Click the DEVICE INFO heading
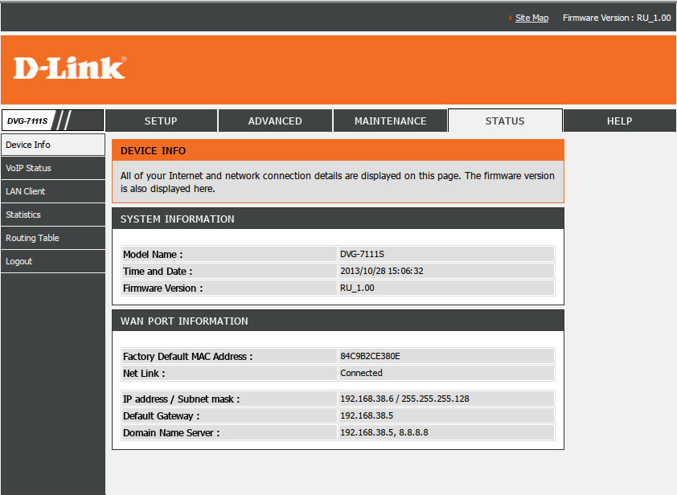 tap(153, 150)
